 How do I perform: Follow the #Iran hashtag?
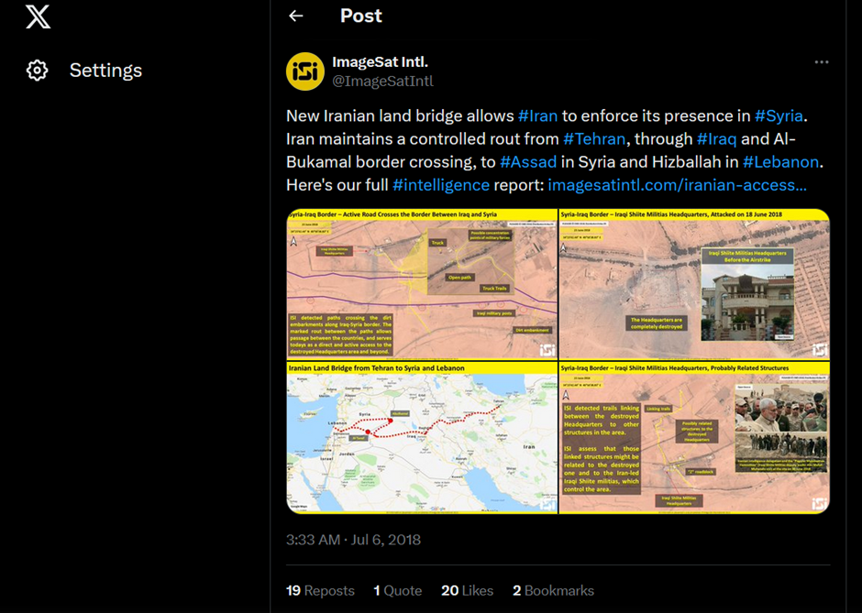point(537,115)
